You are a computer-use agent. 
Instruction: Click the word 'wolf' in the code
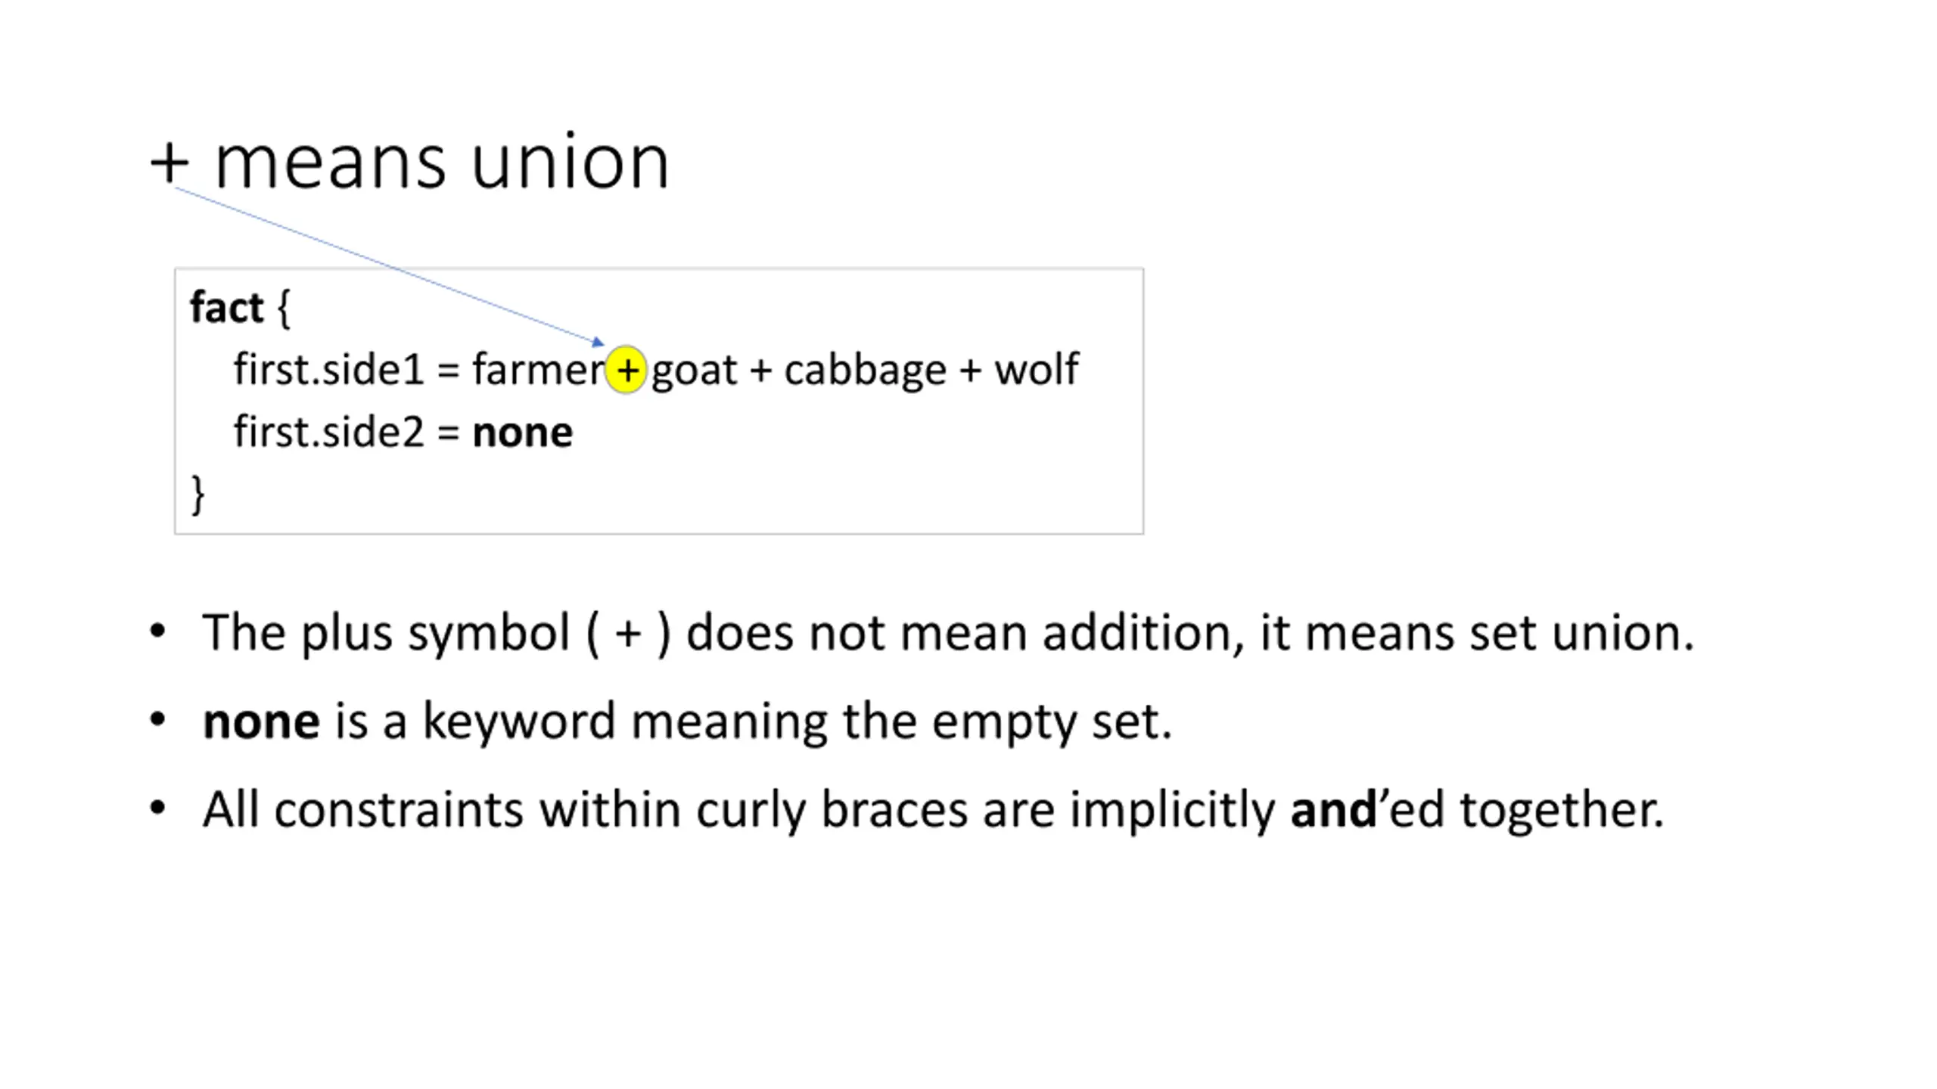pyautogui.click(x=1037, y=369)
